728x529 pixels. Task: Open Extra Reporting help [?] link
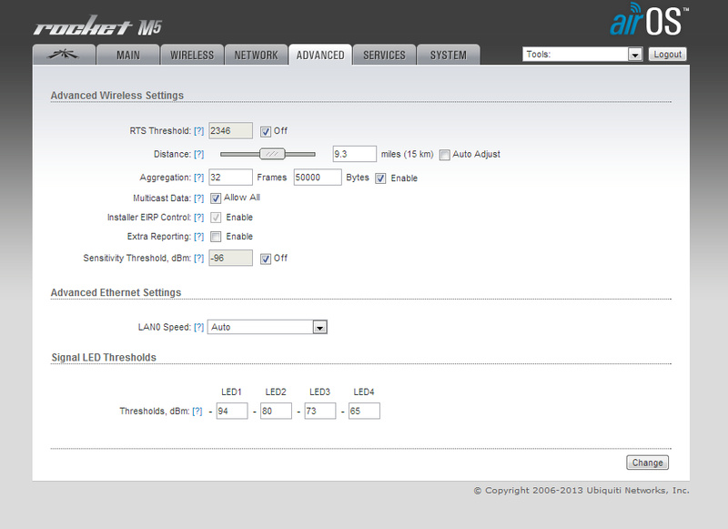[x=198, y=237]
